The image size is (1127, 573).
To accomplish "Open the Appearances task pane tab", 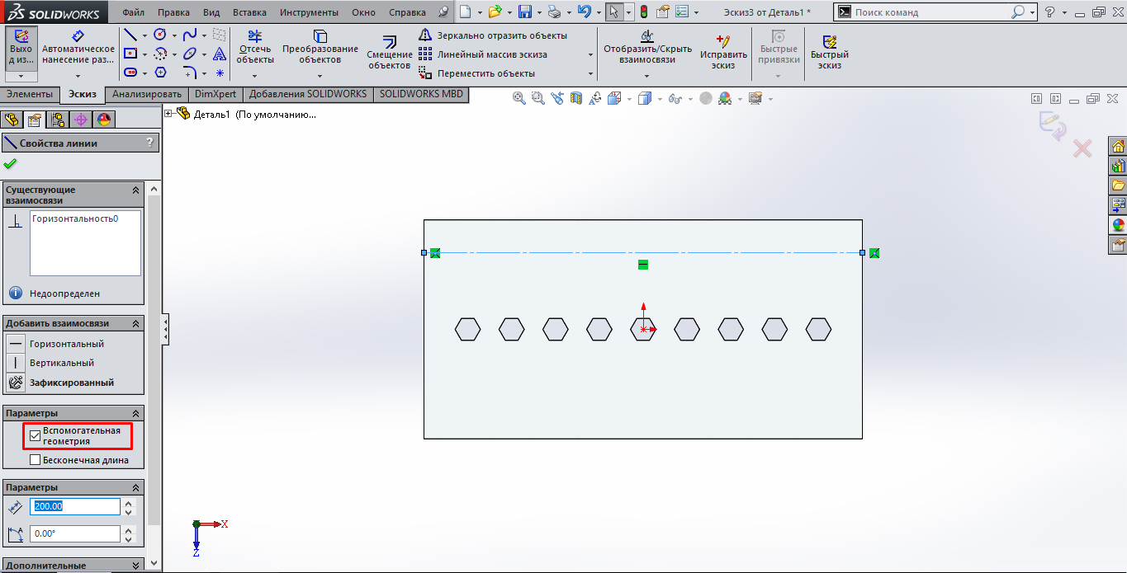I will point(1119,224).
